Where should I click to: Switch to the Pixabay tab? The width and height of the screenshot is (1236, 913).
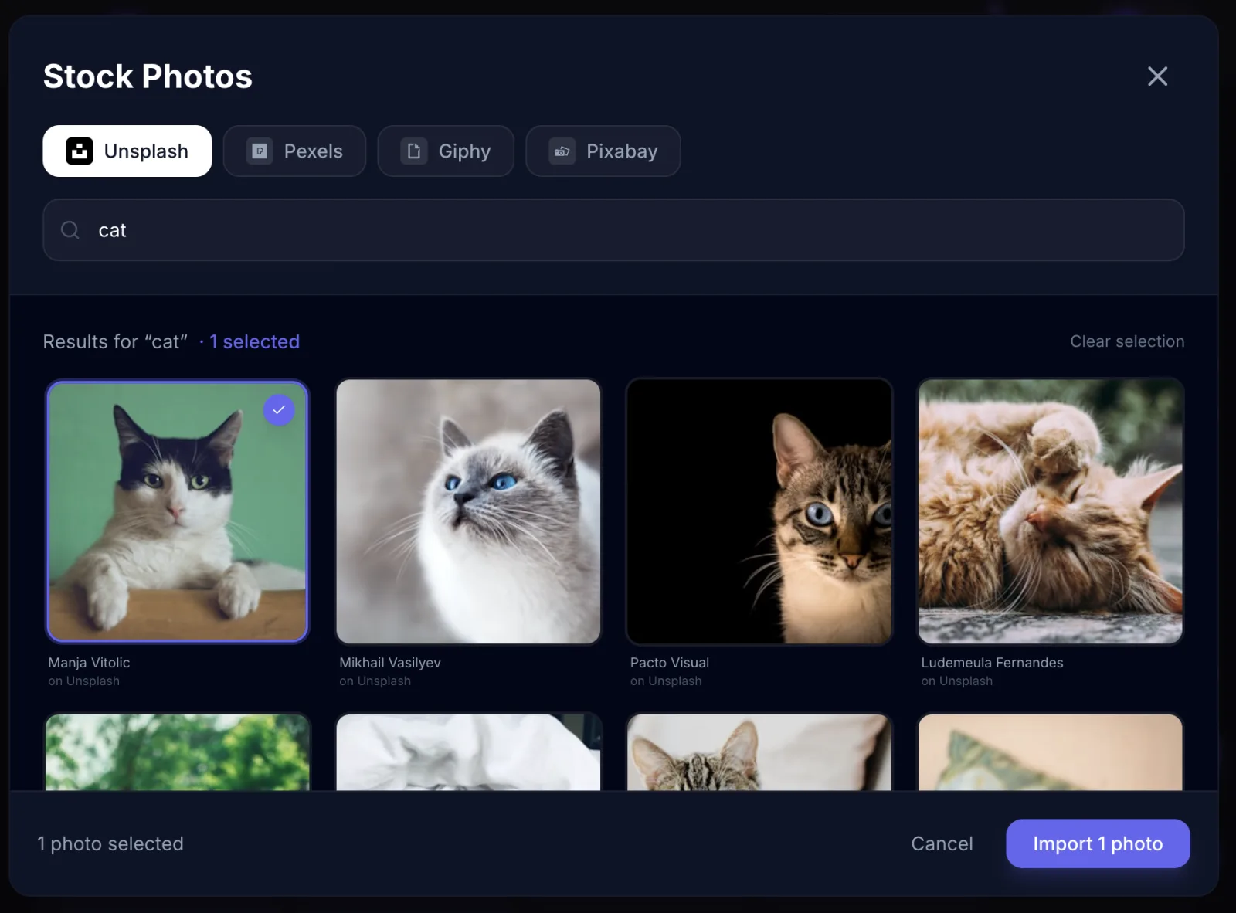point(603,151)
